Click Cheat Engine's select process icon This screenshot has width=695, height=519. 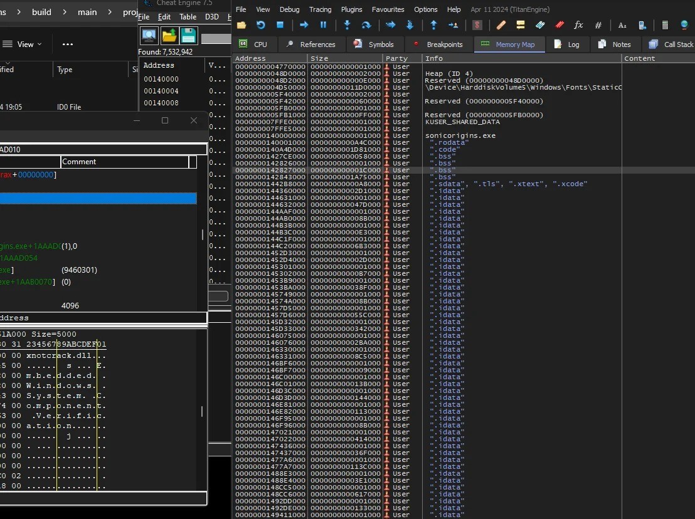tap(149, 35)
